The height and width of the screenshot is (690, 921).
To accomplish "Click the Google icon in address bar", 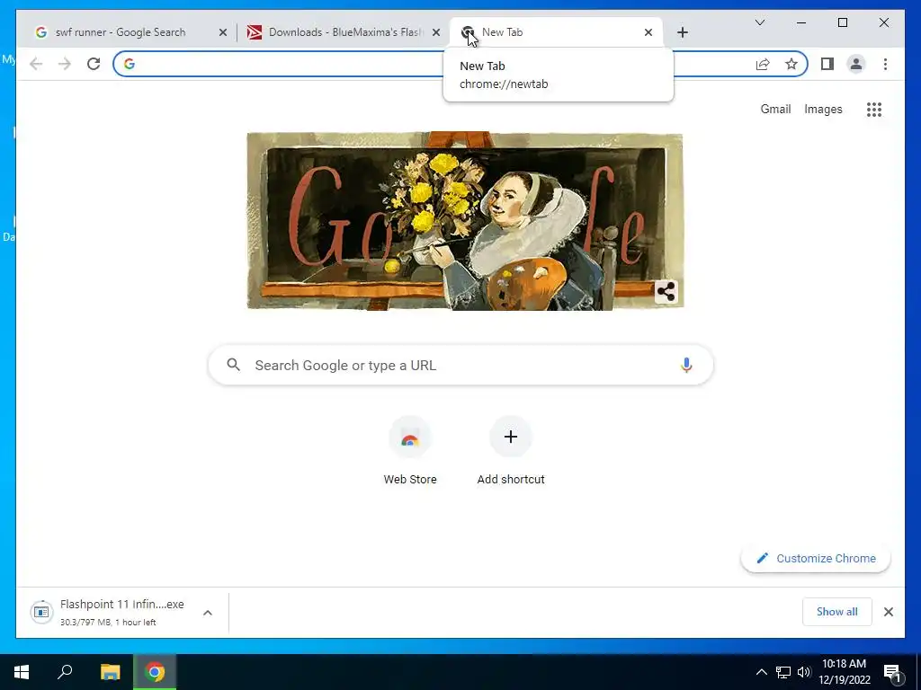I will point(130,64).
